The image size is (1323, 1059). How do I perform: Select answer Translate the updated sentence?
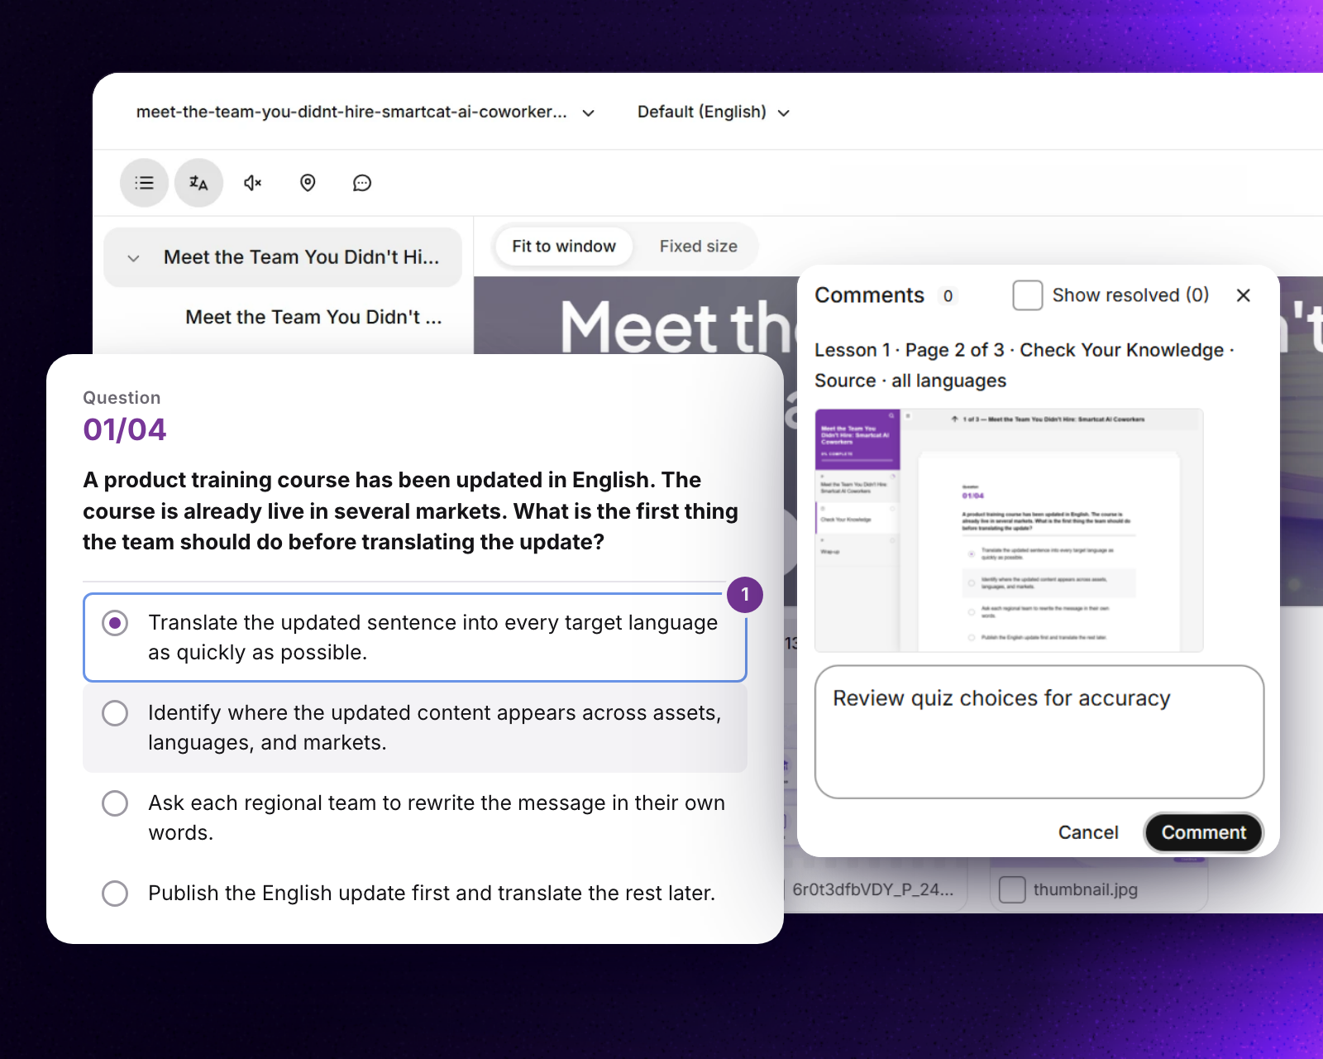[415, 637]
